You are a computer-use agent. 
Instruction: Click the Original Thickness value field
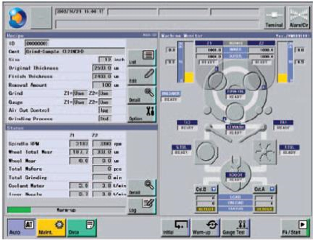(102, 68)
